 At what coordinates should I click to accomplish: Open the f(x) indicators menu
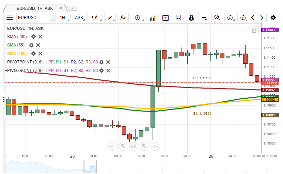click(x=123, y=18)
